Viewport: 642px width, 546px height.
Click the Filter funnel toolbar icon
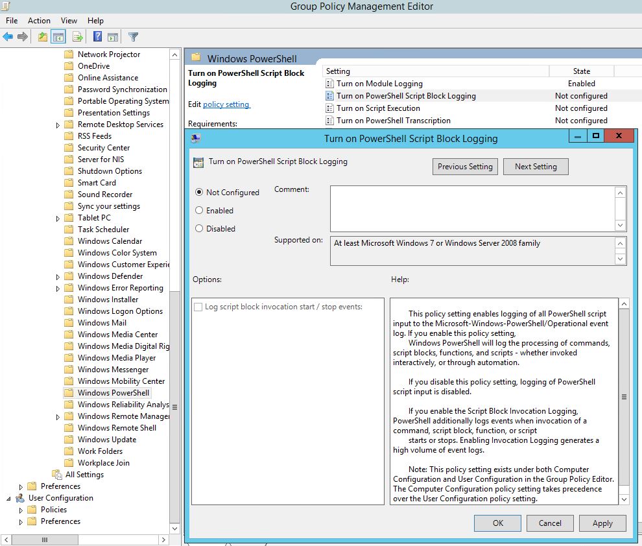click(x=133, y=37)
